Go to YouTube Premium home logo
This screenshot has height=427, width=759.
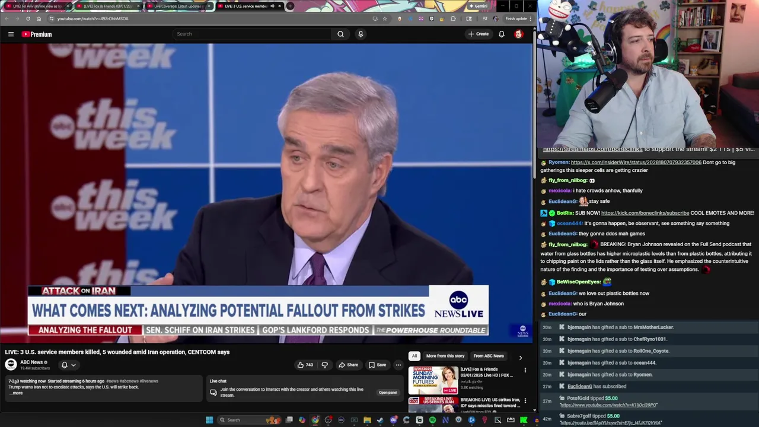(37, 34)
